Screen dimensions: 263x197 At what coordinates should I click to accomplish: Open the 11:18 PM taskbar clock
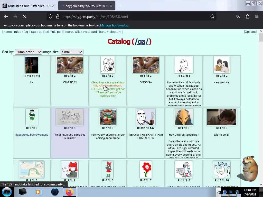tap(250, 192)
